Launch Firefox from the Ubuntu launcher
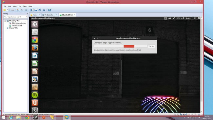The height and width of the screenshot is (120, 213). tap(35, 48)
